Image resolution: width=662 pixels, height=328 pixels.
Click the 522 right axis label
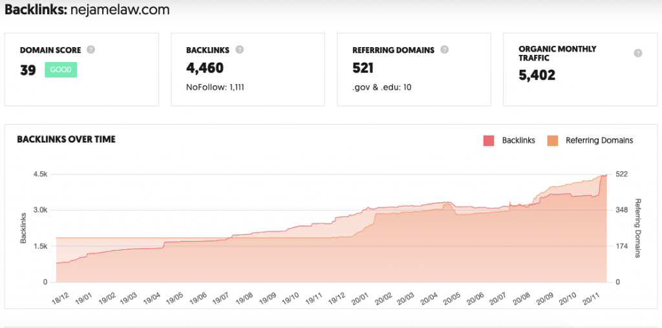tap(621, 174)
